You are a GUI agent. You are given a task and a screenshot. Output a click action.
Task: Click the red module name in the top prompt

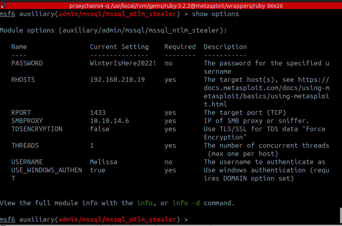coord(117,14)
